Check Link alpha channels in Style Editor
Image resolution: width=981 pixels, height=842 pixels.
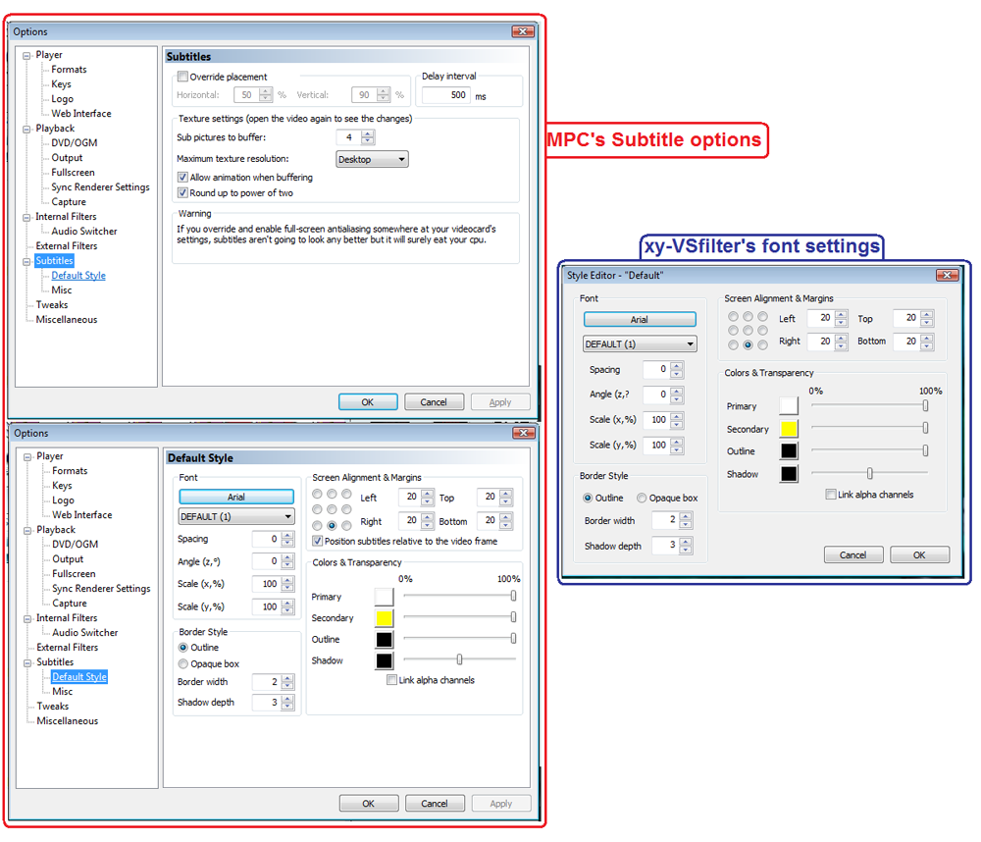831,495
